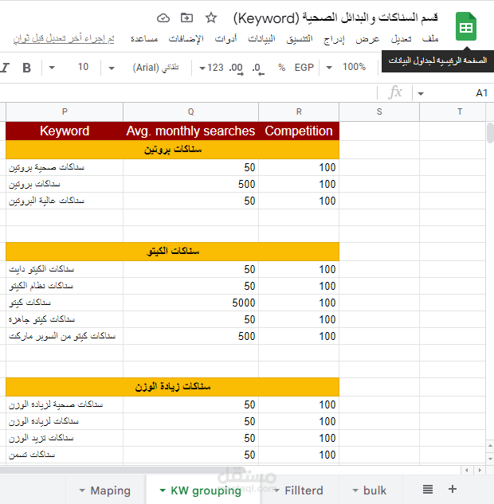The width and height of the screenshot is (494, 504).
Task: Select column P header
Action: pyautogui.click(x=65, y=111)
